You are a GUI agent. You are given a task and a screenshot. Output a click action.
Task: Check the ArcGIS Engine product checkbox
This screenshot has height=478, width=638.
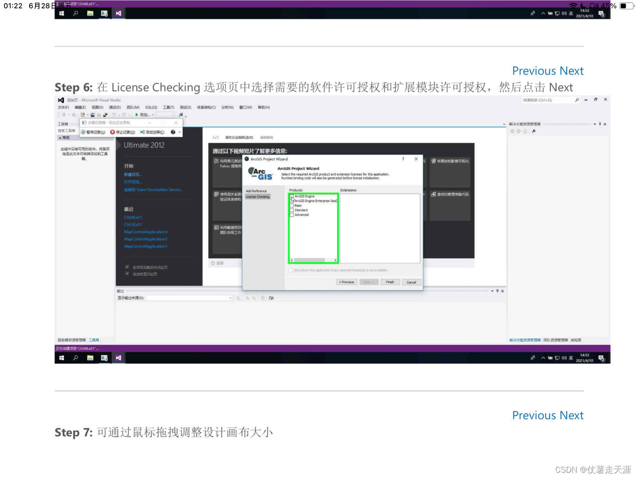tap(292, 197)
